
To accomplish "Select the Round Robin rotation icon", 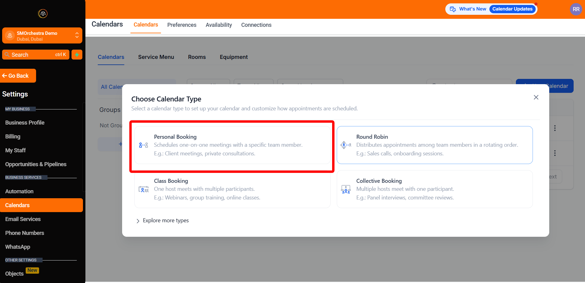I will pos(345,145).
